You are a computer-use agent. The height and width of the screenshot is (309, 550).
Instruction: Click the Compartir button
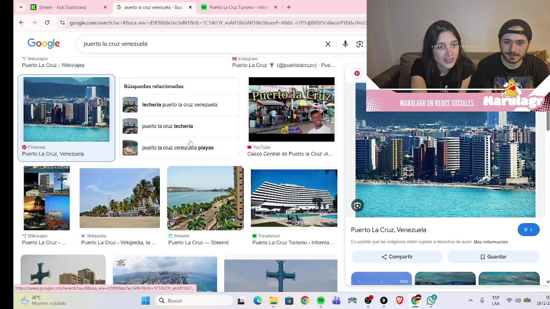click(397, 257)
